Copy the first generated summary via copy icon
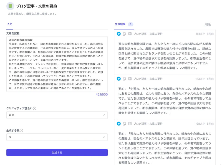The image size is (222, 165). point(124,34)
